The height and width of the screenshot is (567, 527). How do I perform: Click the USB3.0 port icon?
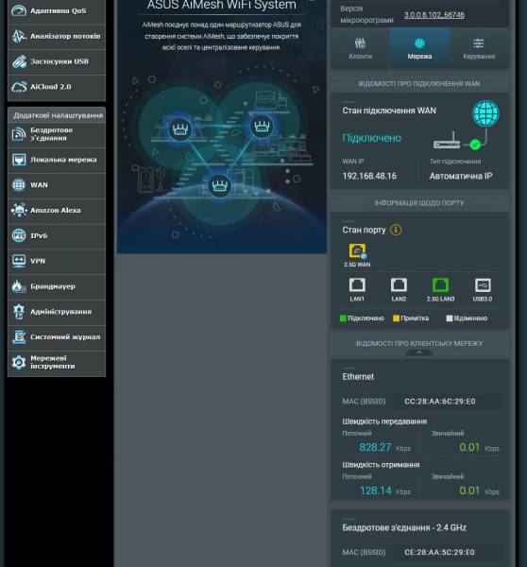483,285
